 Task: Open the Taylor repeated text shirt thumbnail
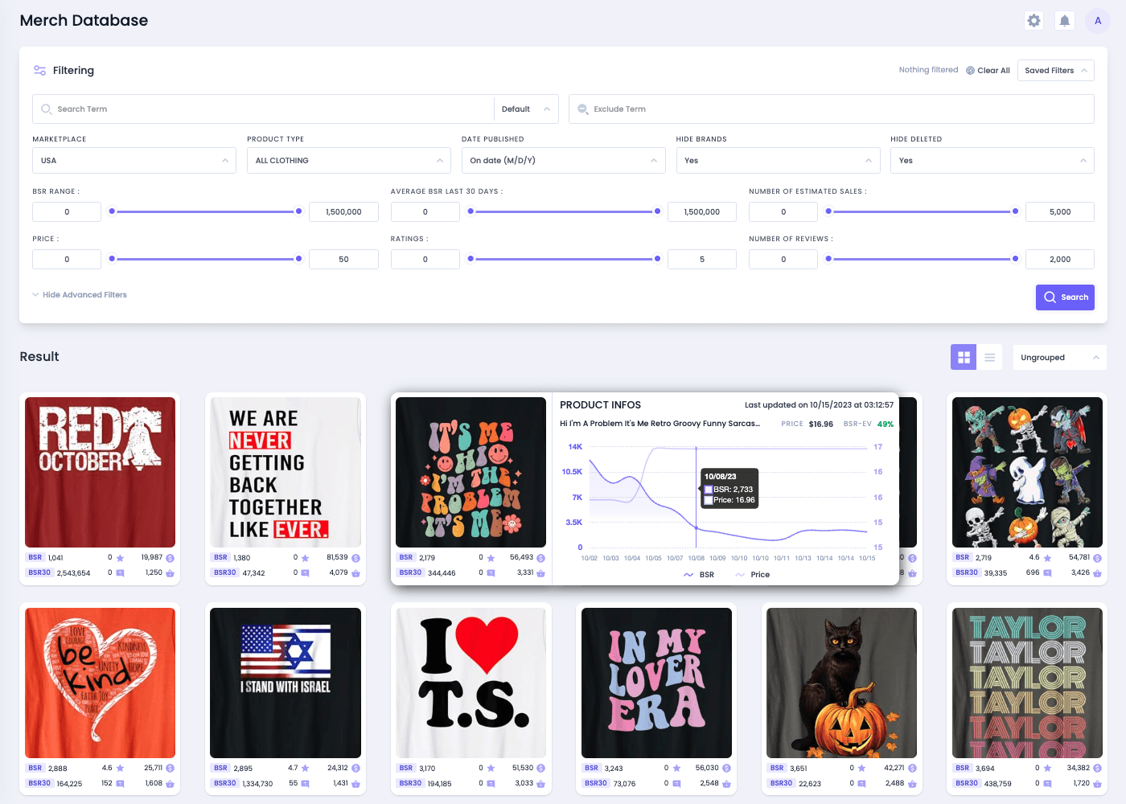click(1028, 683)
